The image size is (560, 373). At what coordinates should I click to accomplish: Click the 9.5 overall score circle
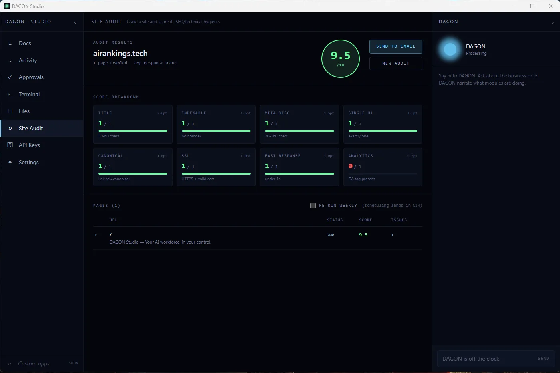click(x=341, y=59)
